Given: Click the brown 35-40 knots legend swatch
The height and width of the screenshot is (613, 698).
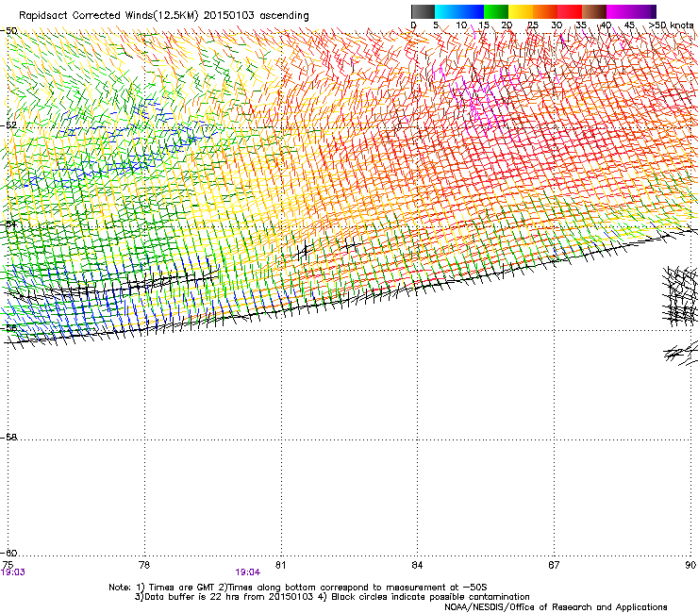Looking at the screenshot, I should pos(594,11).
